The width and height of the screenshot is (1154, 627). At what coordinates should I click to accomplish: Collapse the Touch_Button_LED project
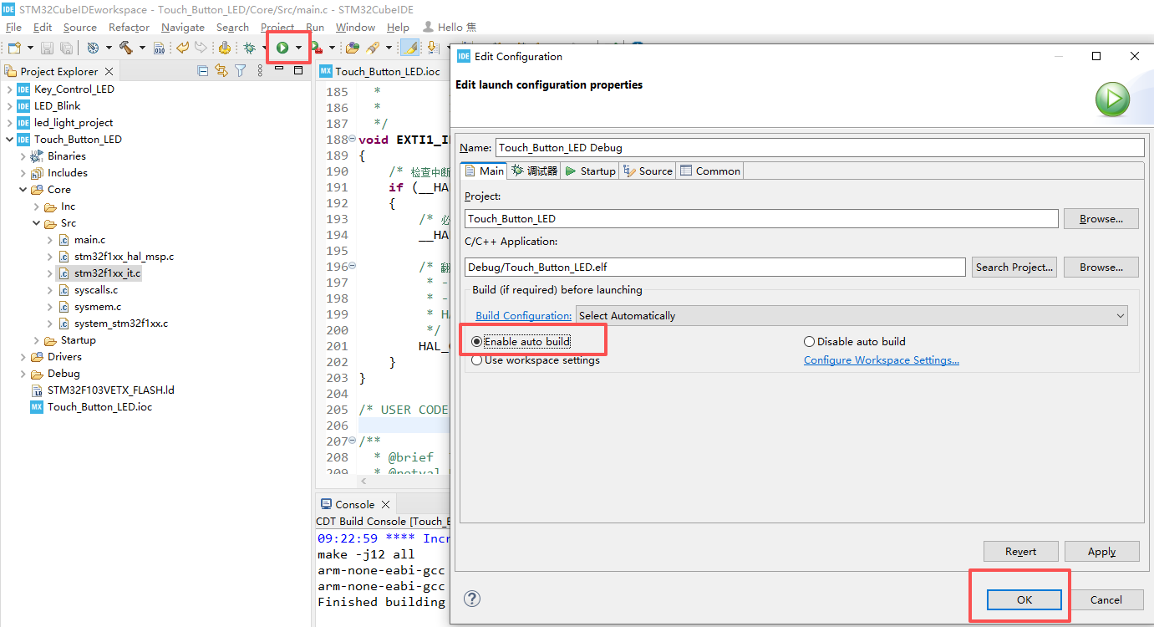coord(9,140)
